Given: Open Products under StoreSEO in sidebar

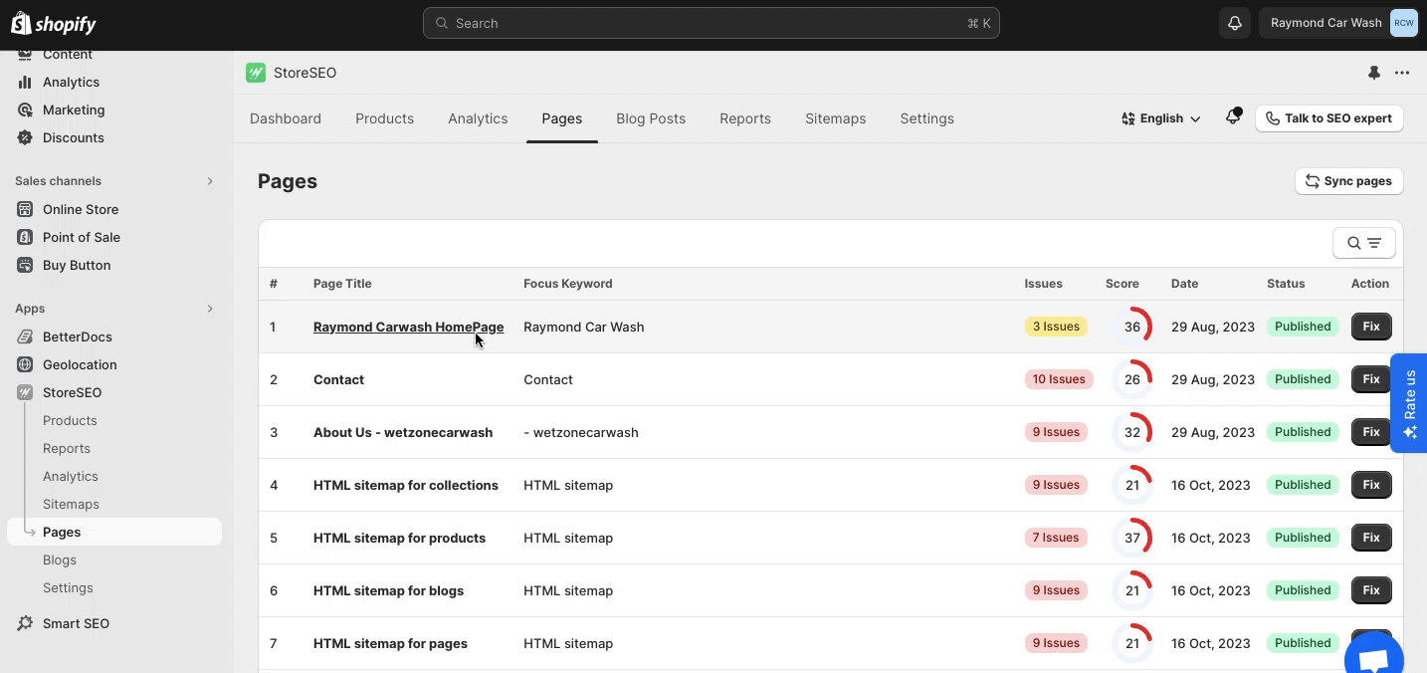Looking at the screenshot, I should [x=70, y=420].
